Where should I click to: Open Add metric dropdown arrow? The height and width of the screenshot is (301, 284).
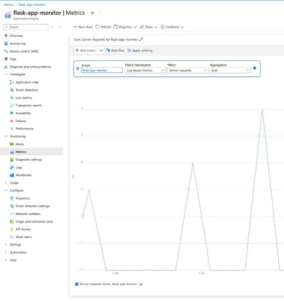tap(101, 50)
